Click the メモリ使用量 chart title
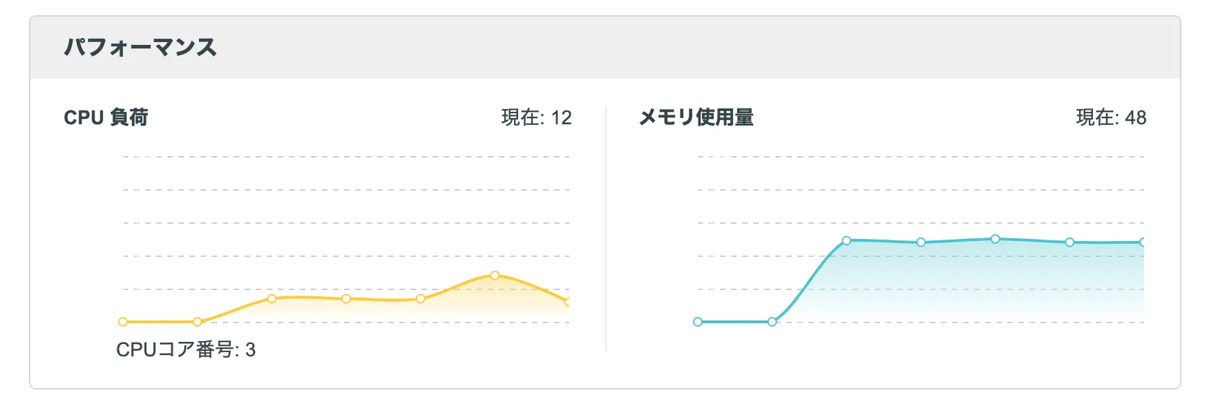Screen dimensions: 1227x413 coord(696,117)
